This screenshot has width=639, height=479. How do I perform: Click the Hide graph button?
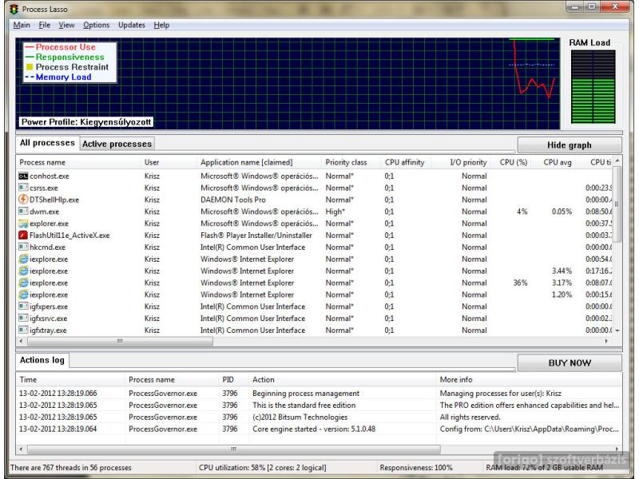coord(570,145)
